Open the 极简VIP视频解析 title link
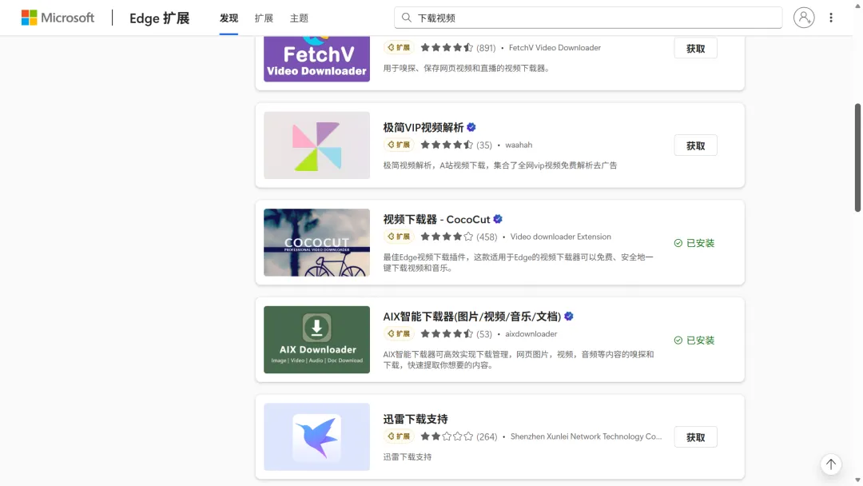 click(x=424, y=127)
